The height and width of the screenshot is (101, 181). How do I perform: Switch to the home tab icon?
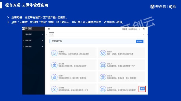coord(51,35)
